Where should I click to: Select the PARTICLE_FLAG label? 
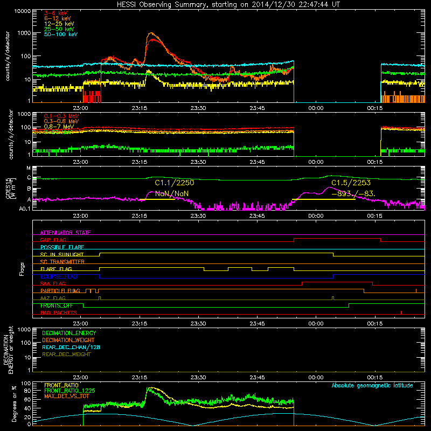(60, 290)
